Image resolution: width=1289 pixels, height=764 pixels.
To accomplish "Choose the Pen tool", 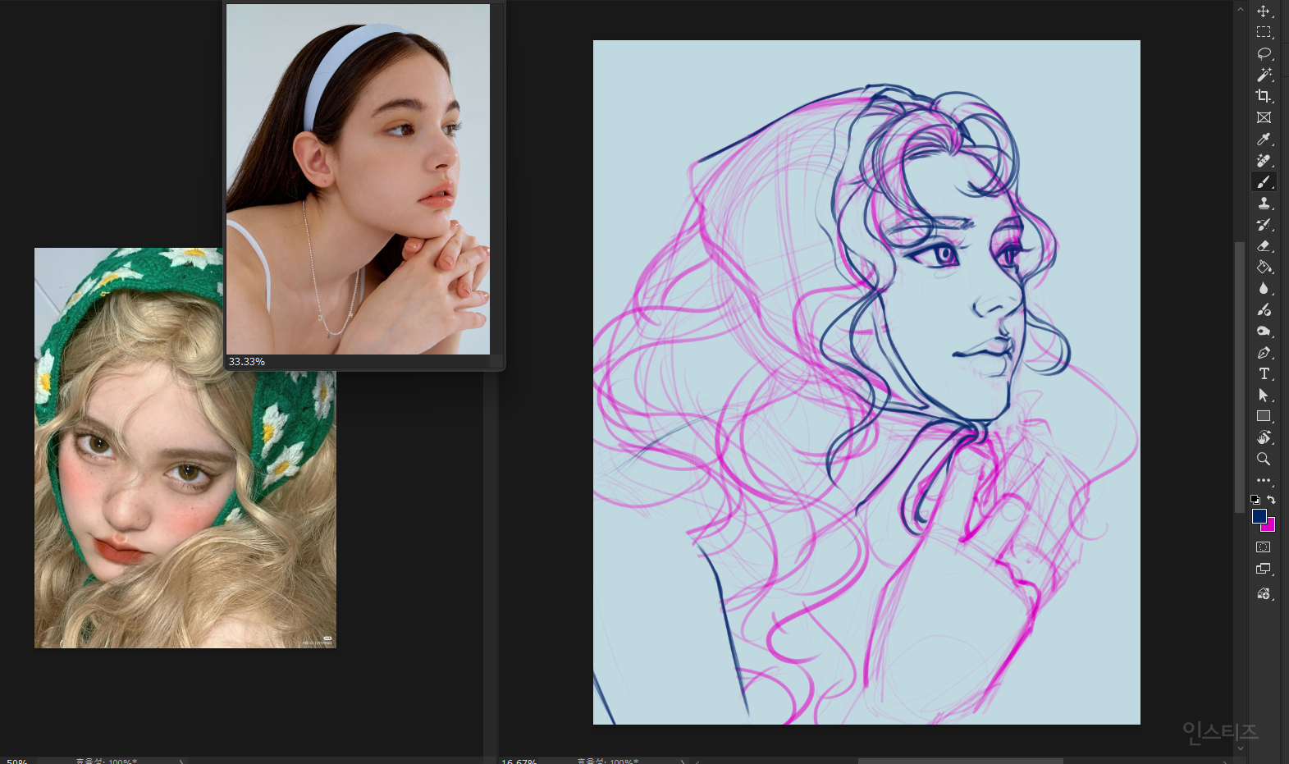I will point(1264,353).
